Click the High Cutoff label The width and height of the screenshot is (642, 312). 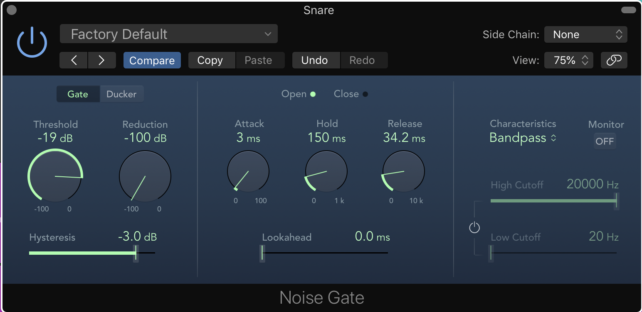tap(517, 185)
